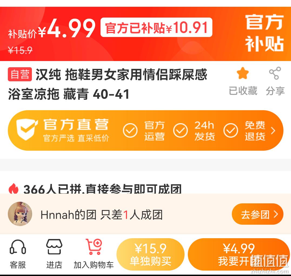Tap the shield checkmark official badge icon
The height and width of the screenshot is (276, 291).
click(x=26, y=129)
